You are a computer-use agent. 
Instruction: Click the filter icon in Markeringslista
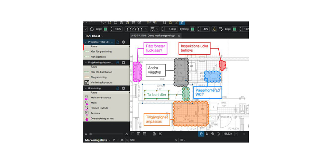(x=114, y=140)
